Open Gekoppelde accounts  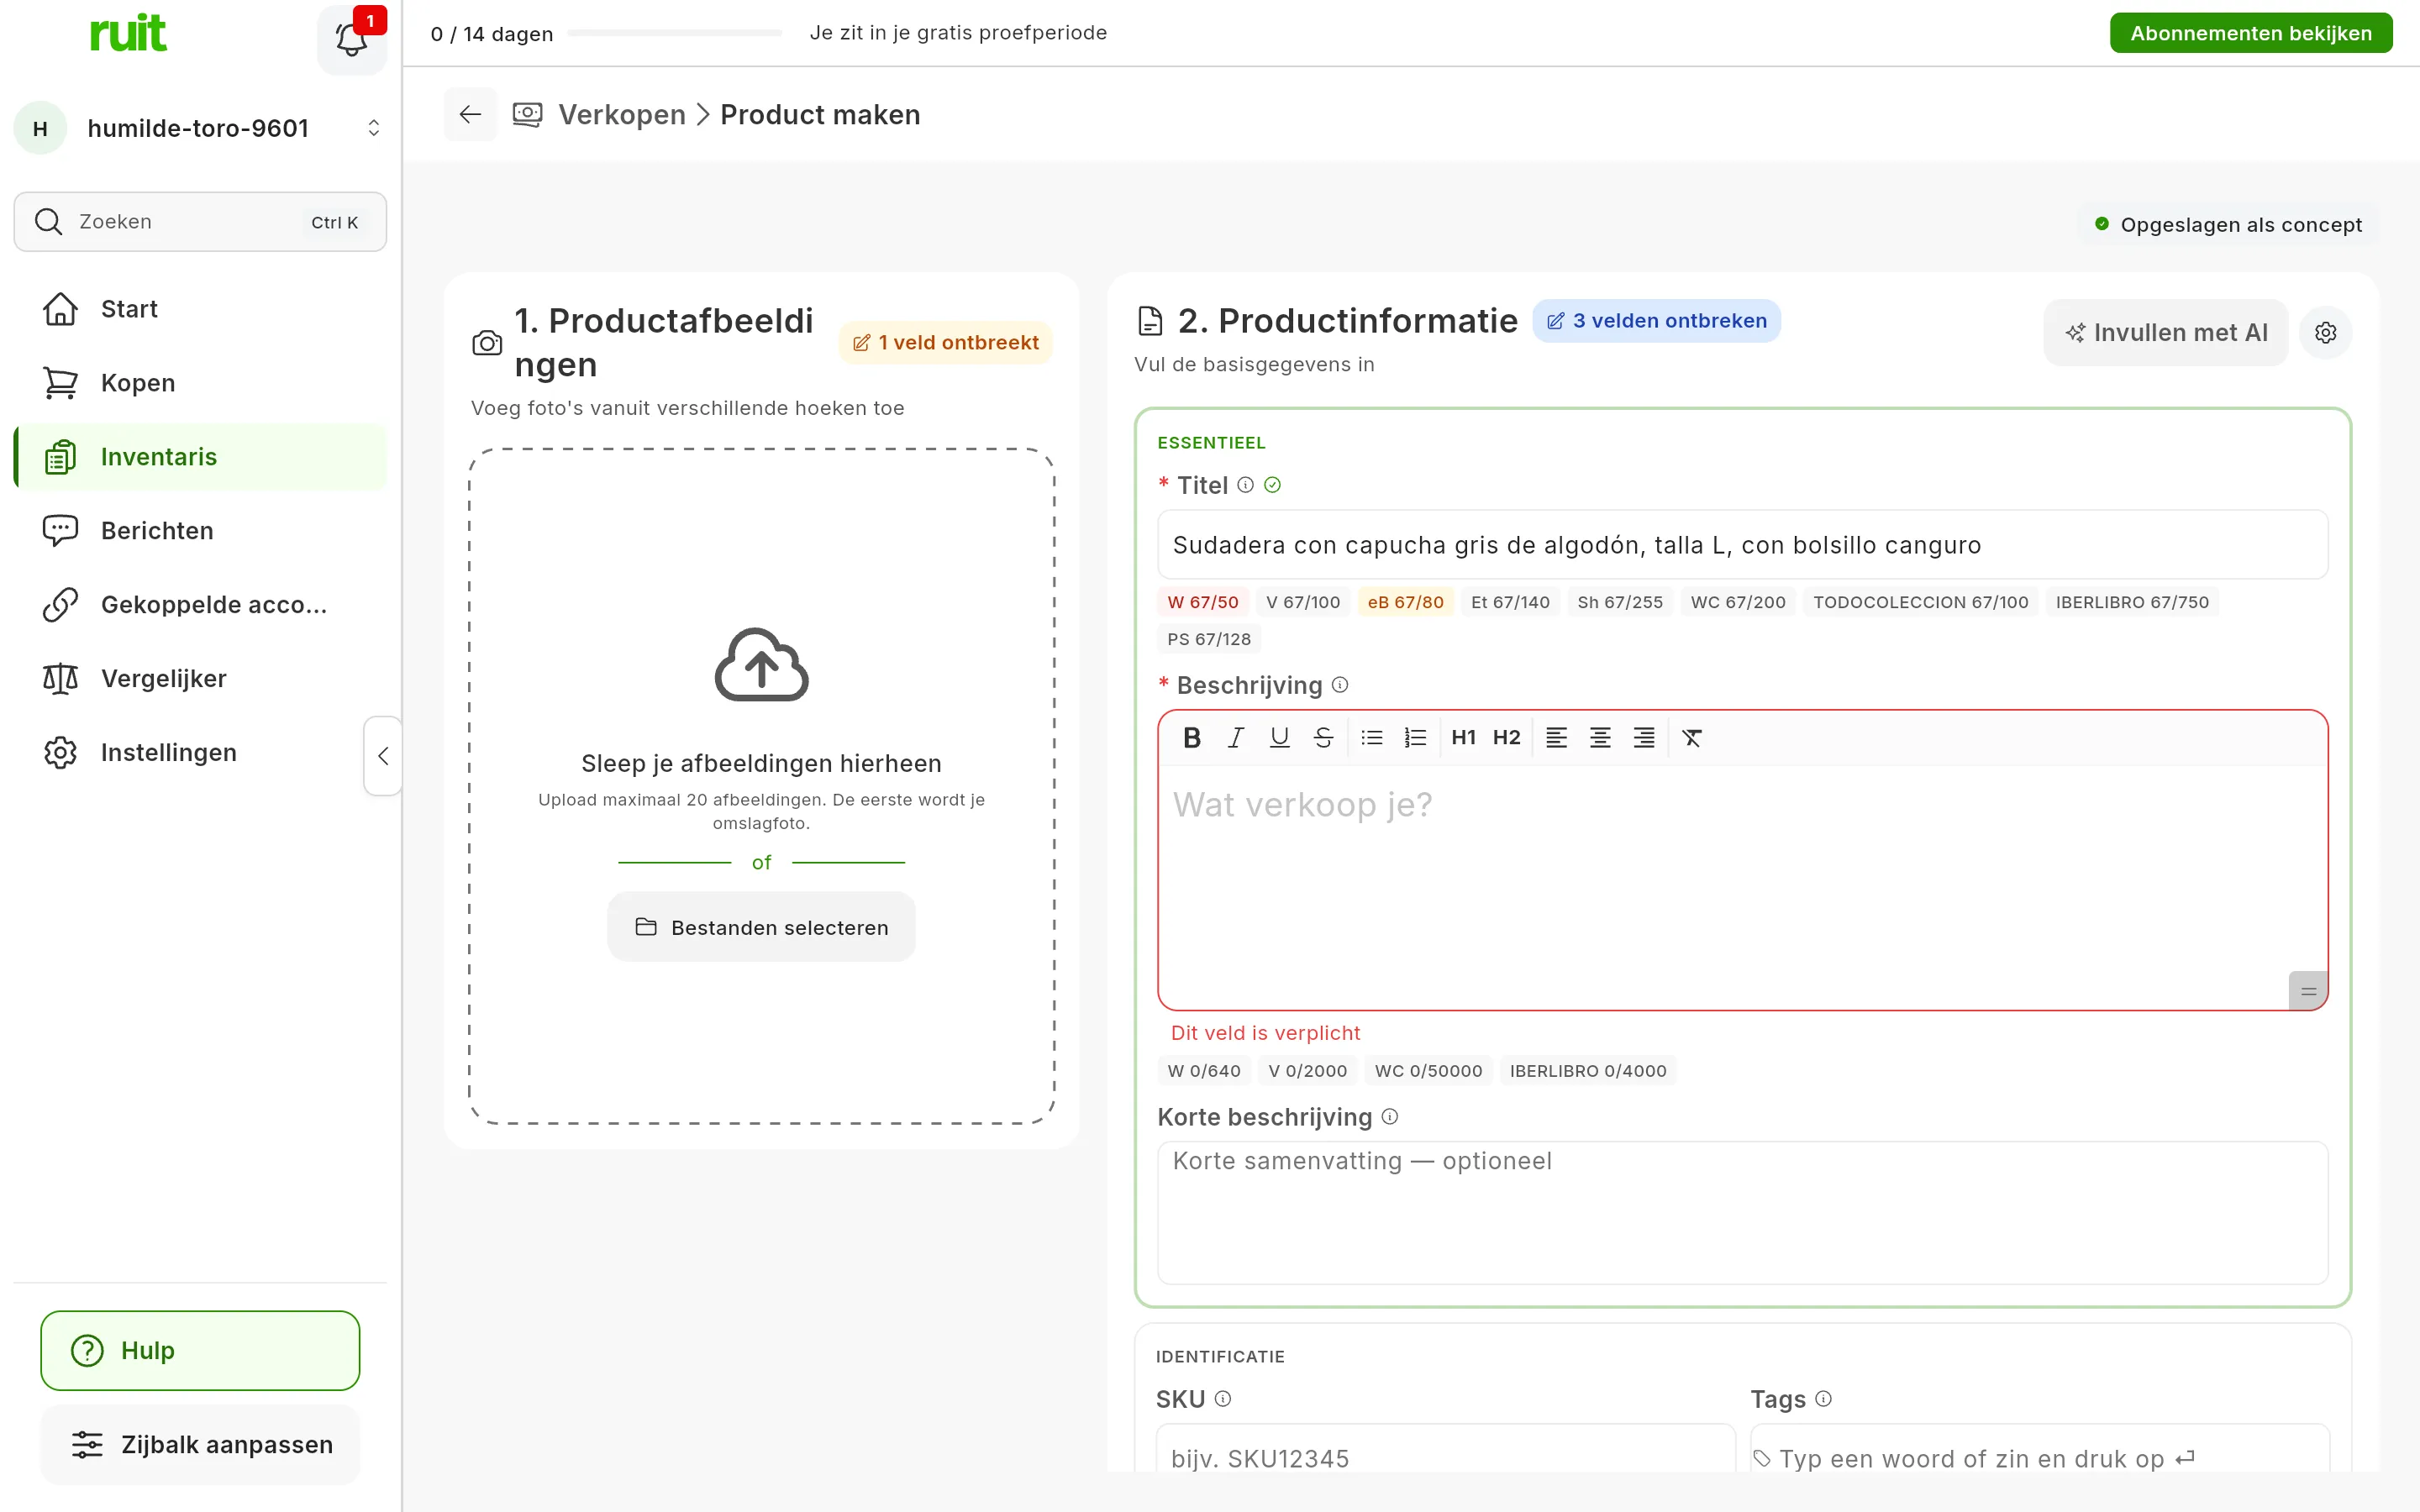coord(200,605)
